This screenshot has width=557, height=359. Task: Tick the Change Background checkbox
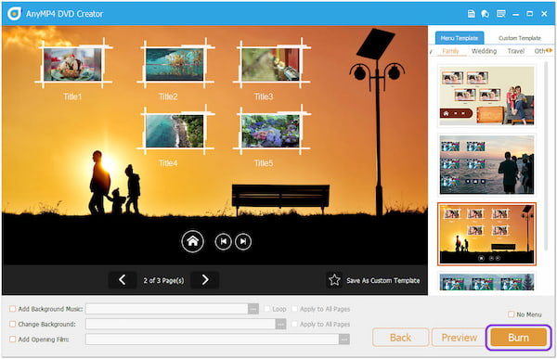[12, 324]
